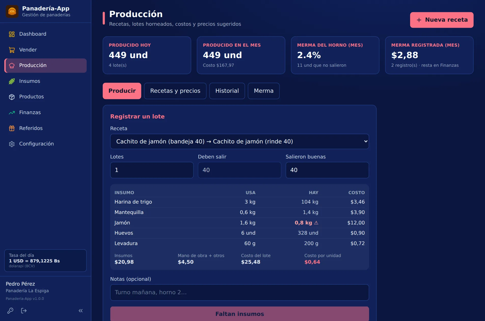This screenshot has width=485, height=321.
Task: Click the Panadería-App bread logo icon
Action: pos(12,11)
